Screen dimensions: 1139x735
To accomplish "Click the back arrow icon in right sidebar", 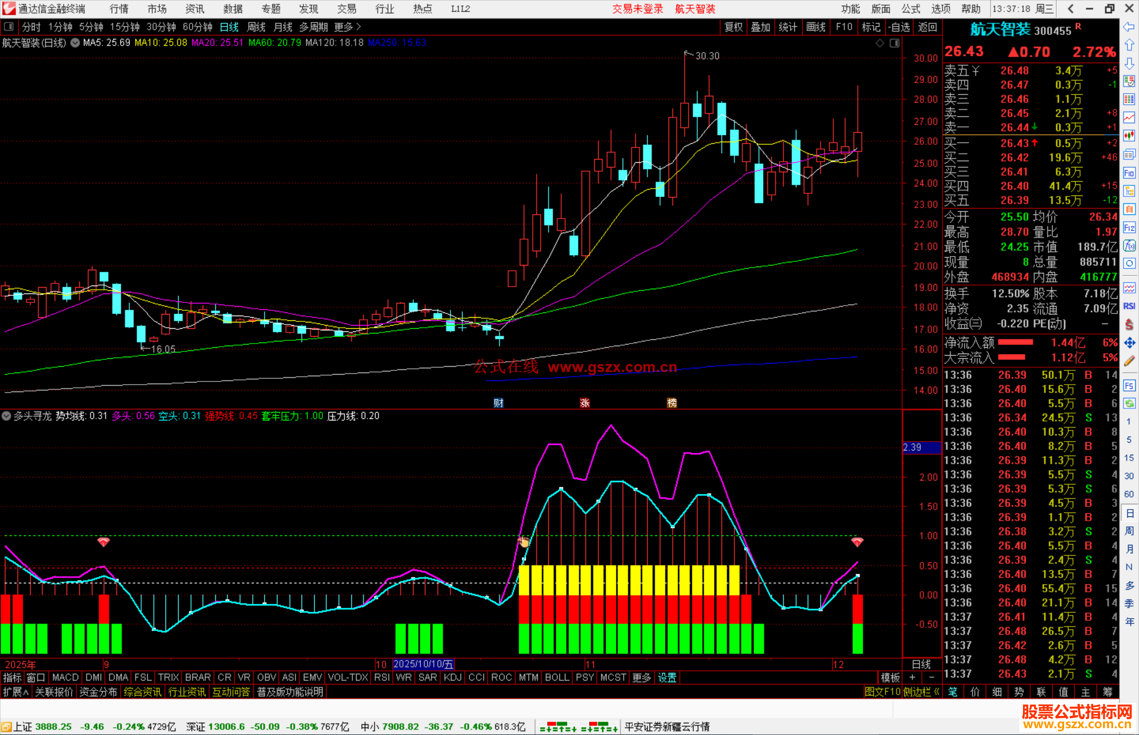I will (1129, 27).
